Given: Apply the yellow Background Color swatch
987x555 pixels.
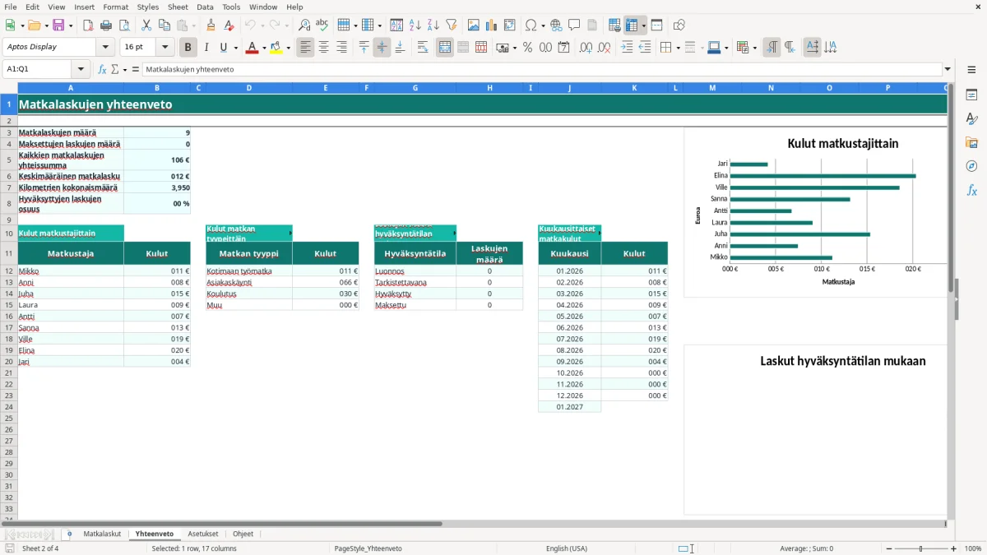Looking at the screenshot, I should point(276,48).
